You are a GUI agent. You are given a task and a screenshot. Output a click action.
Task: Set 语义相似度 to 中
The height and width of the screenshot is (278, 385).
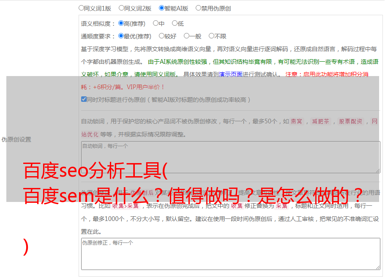pyautogui.click(x=156, y=23)
